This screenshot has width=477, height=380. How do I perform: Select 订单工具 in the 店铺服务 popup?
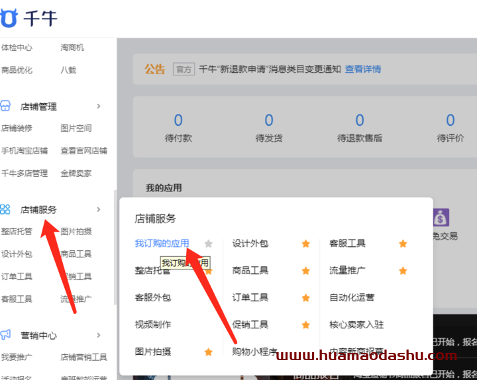pos(250,297)
